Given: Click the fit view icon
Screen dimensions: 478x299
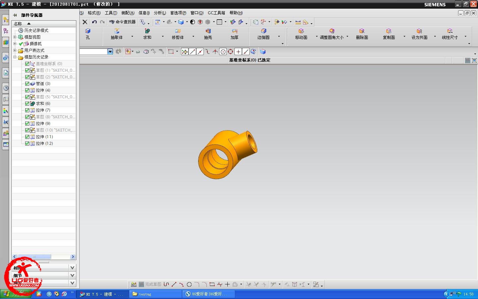Looking at the screenshot, I should 158,22.
